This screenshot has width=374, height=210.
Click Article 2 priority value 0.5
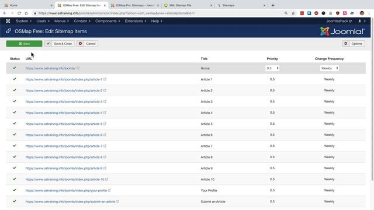point(272,90)
